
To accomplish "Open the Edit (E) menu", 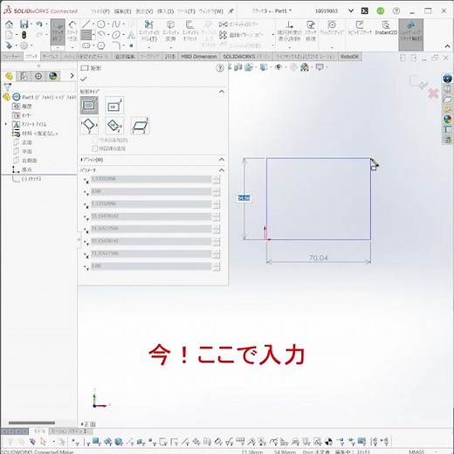I will pyautogui.click(x=122, y=11).
